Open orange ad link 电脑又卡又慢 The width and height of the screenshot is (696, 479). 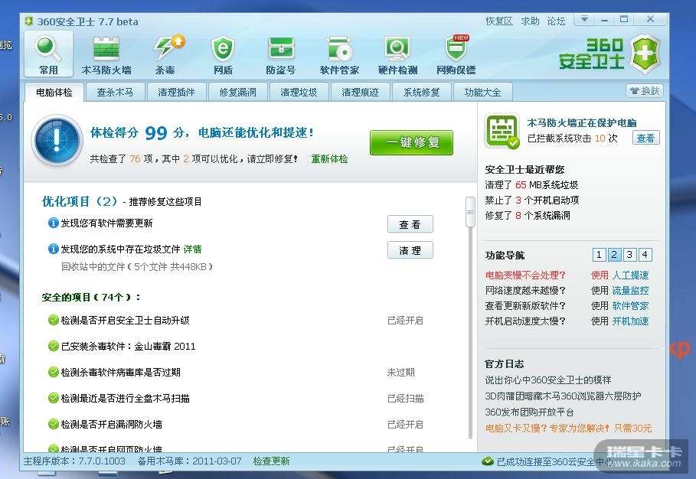coord(569,428)
